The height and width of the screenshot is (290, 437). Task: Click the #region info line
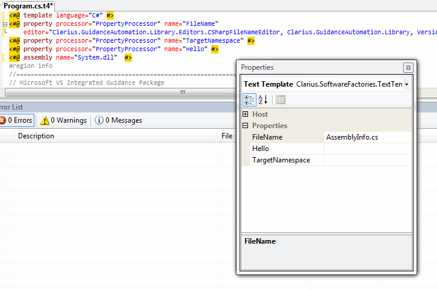click(x=31, y=66)
